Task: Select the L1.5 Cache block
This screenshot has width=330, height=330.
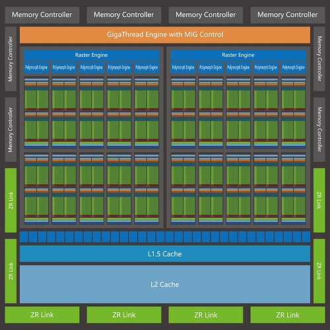Action: 165,254
